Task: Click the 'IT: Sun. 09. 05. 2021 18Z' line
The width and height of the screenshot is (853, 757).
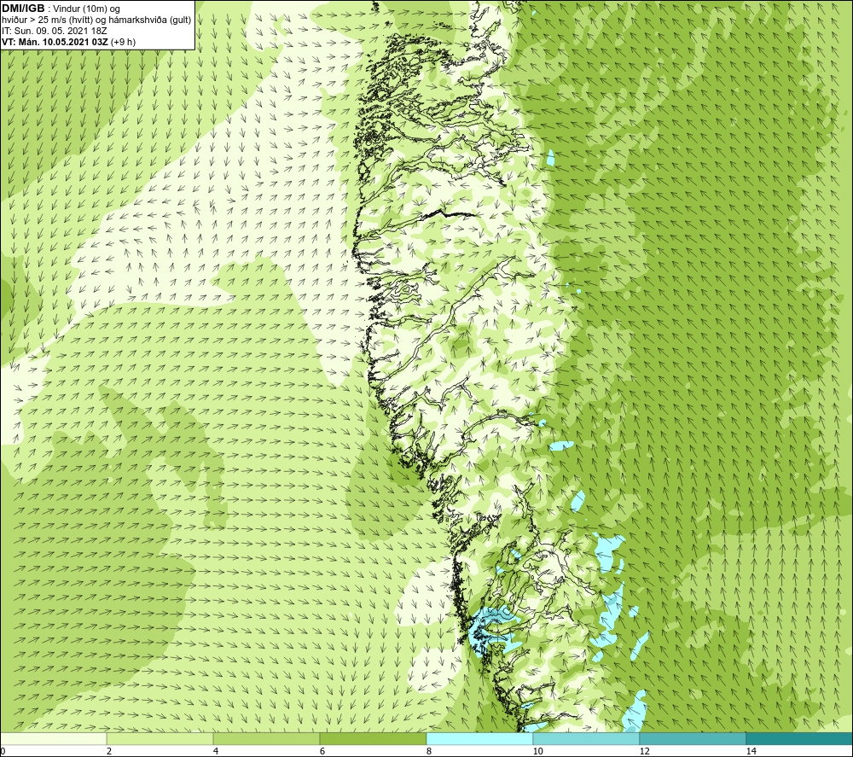Action: coord(55,31)
